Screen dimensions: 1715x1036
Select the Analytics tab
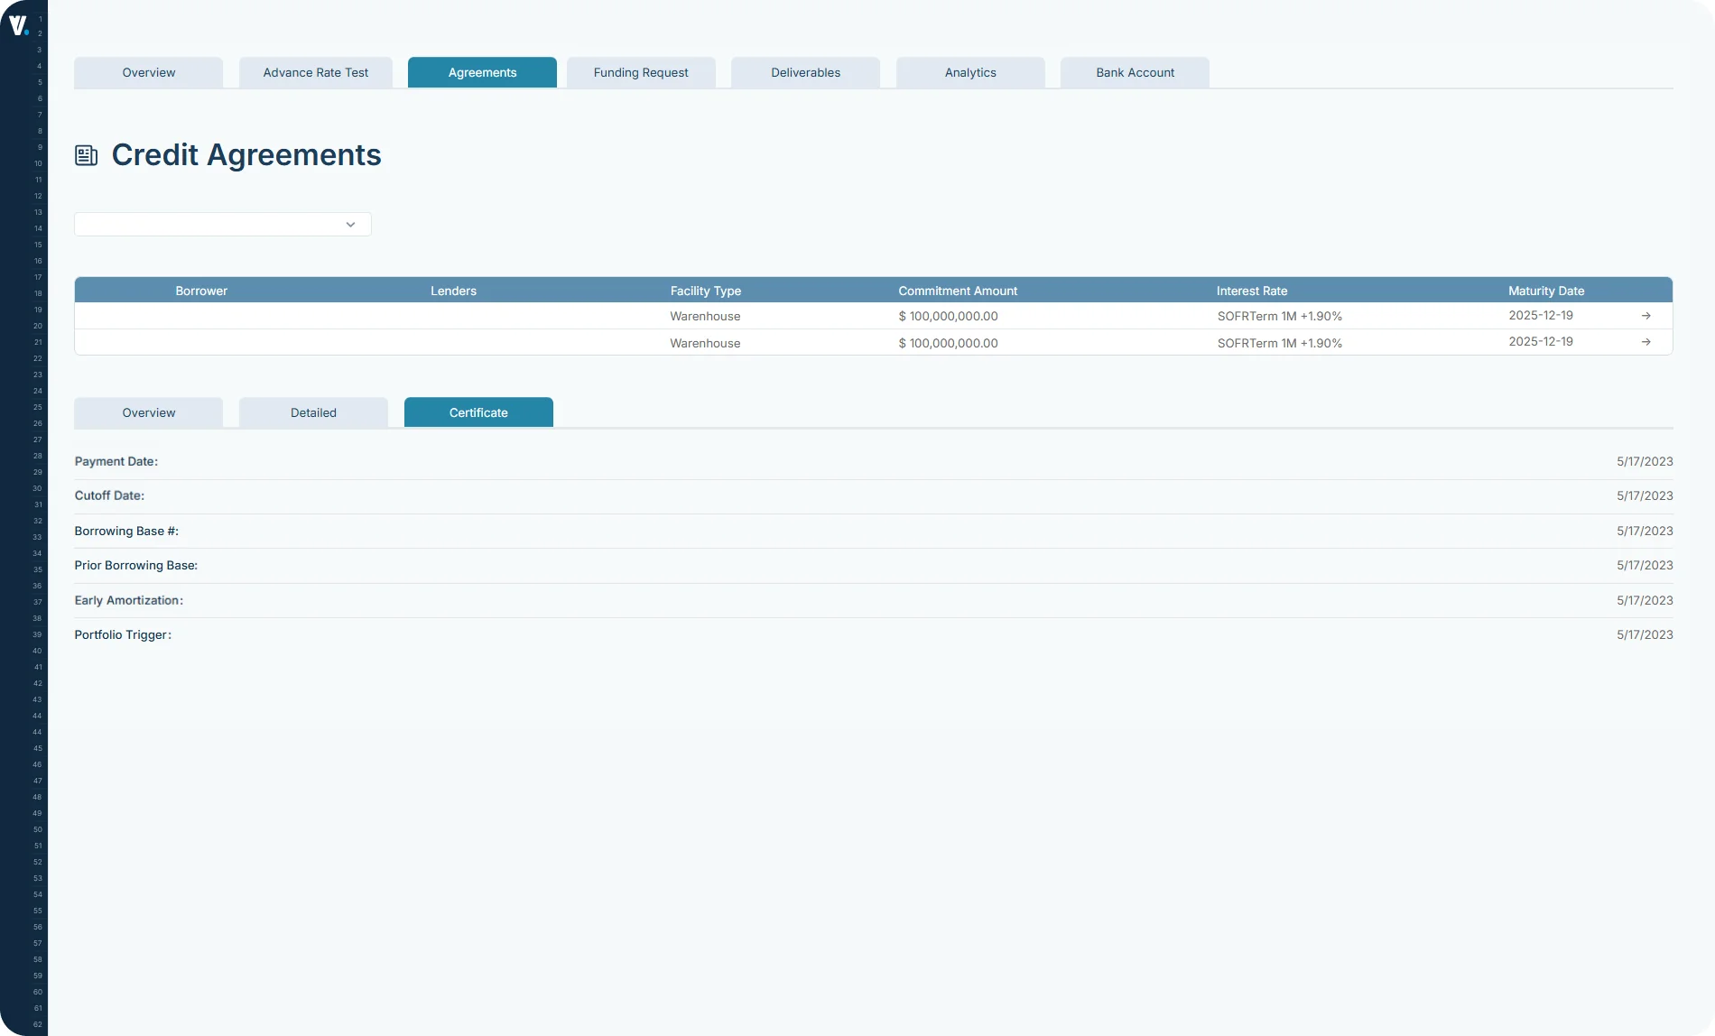[969, 72]
